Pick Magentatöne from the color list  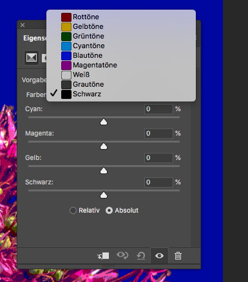(x=121, y=65)
